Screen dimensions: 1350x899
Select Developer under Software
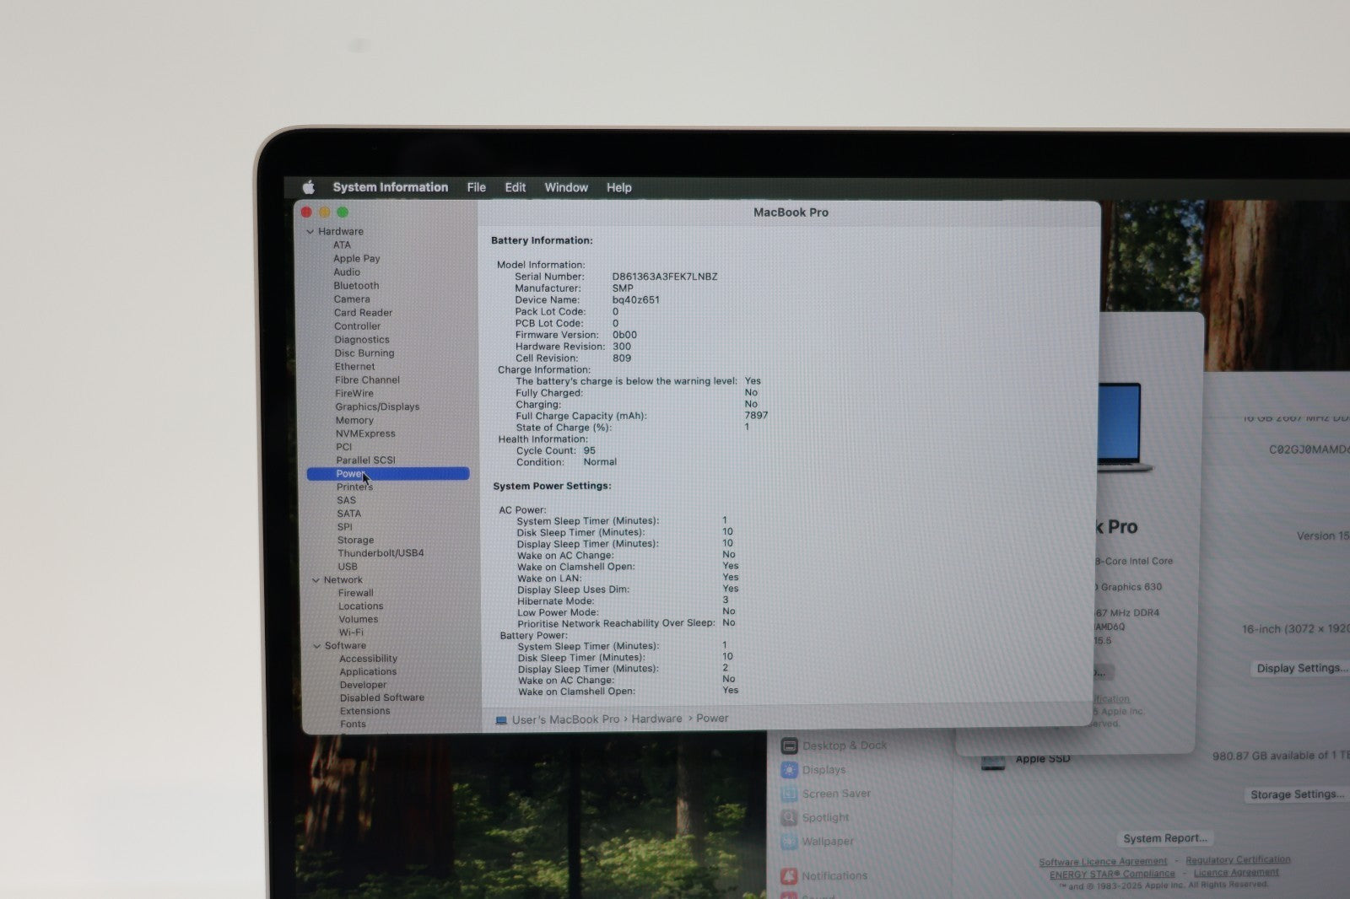(363, 685)
